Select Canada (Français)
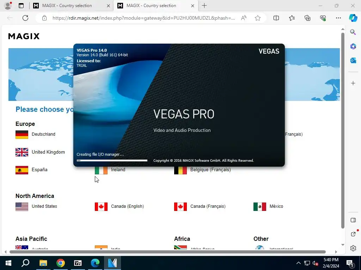The height and width of the screenshot is (270, 361). (208, 206)
